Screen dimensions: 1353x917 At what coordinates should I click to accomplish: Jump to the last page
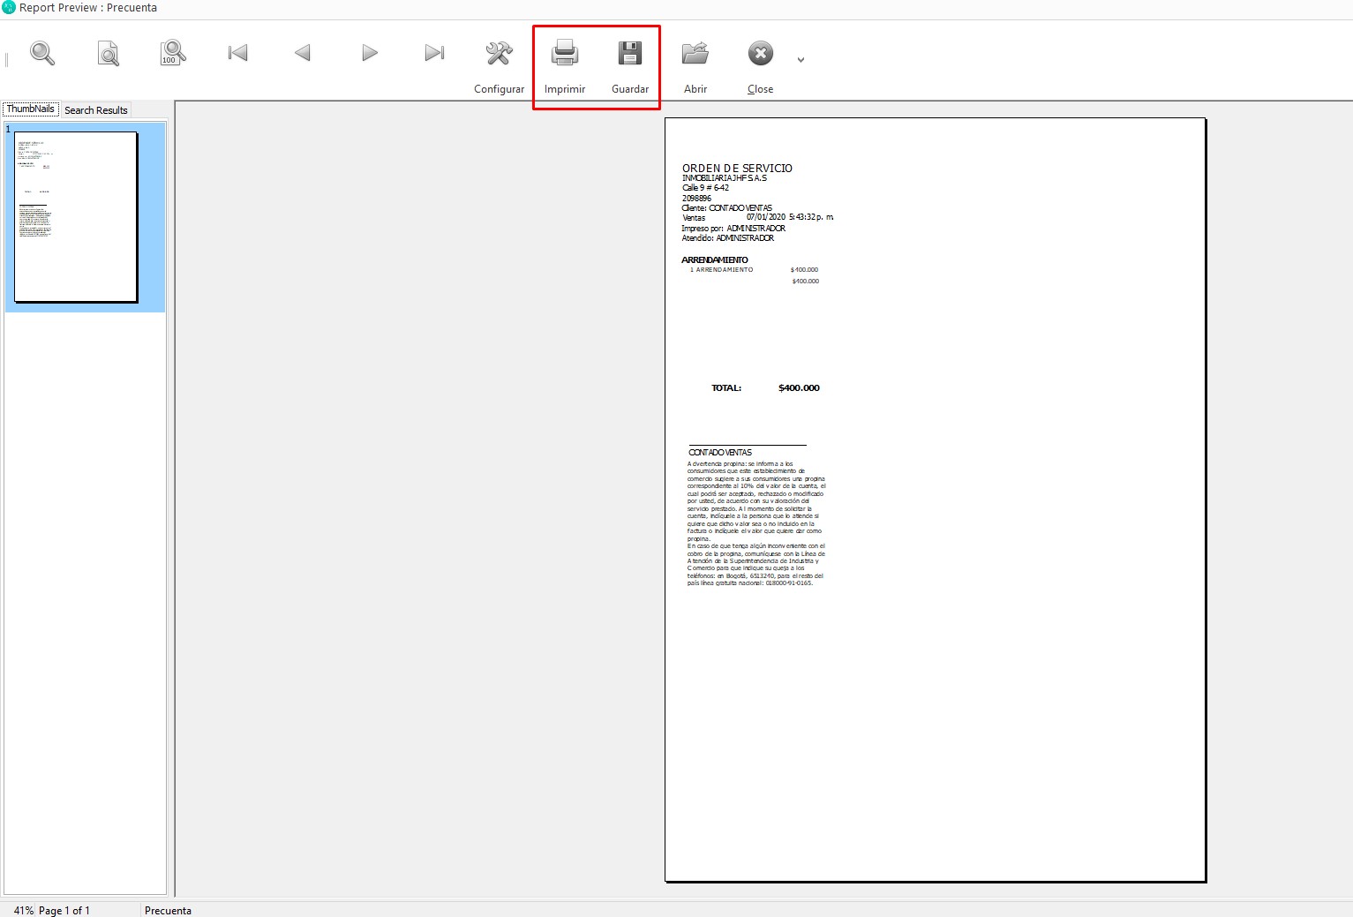click(x=434, y=54)
